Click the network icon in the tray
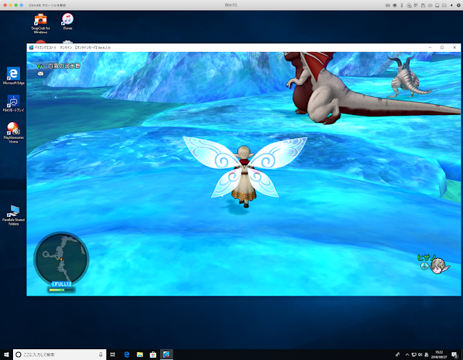The image size is (463, 360). point(414,355)
